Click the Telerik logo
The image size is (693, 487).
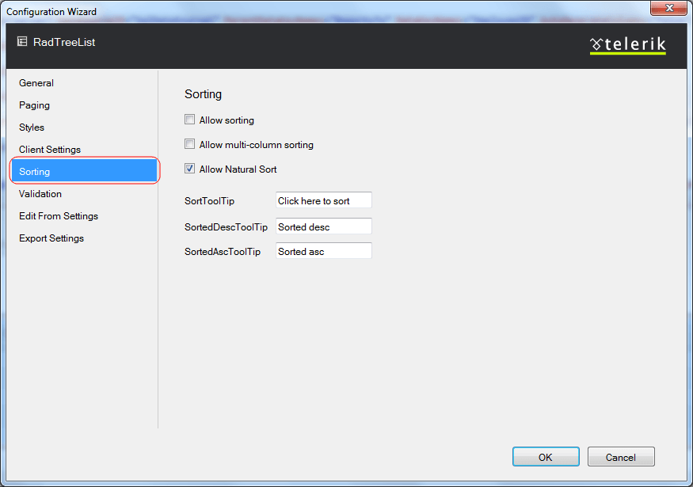[627, 45]
